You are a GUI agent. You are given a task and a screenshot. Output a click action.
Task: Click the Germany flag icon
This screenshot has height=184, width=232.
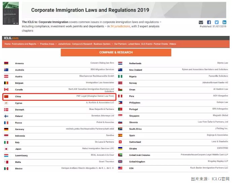point(6,129)
